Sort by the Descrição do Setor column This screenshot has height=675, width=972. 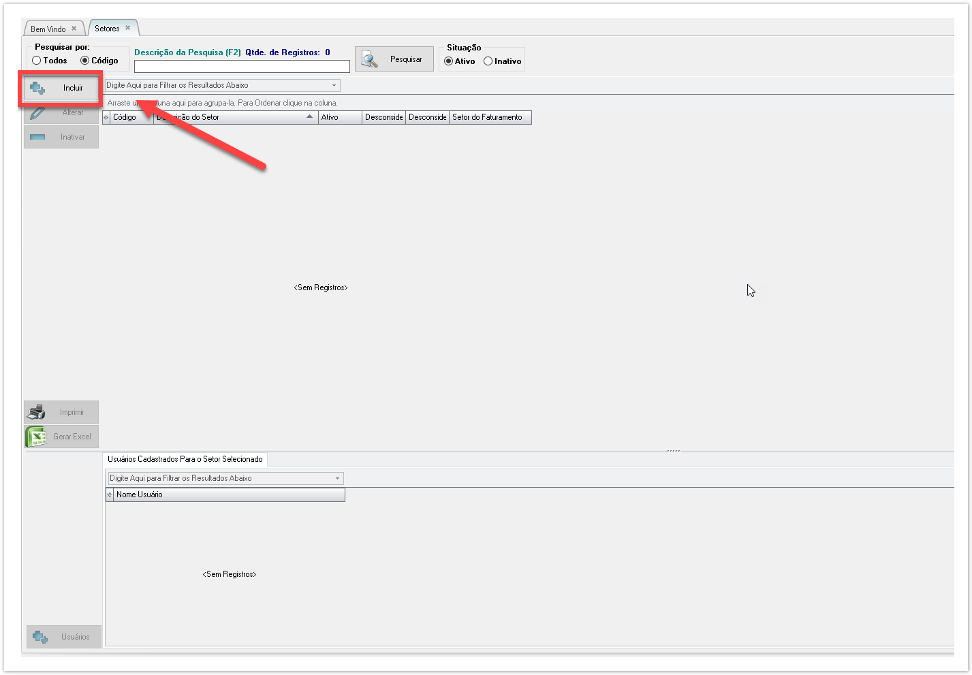[x=232, y=117]
